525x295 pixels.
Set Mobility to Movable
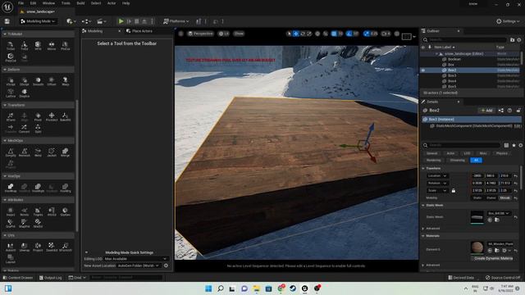click(505, 198)
